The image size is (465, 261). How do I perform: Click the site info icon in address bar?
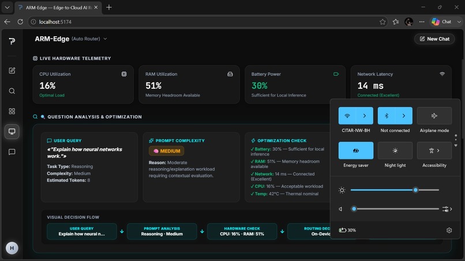(x=33, y=22)
